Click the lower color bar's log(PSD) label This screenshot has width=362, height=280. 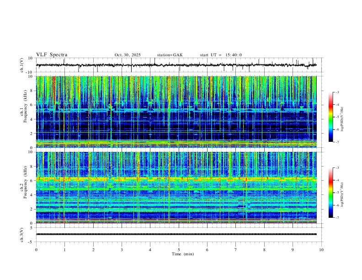342,194
